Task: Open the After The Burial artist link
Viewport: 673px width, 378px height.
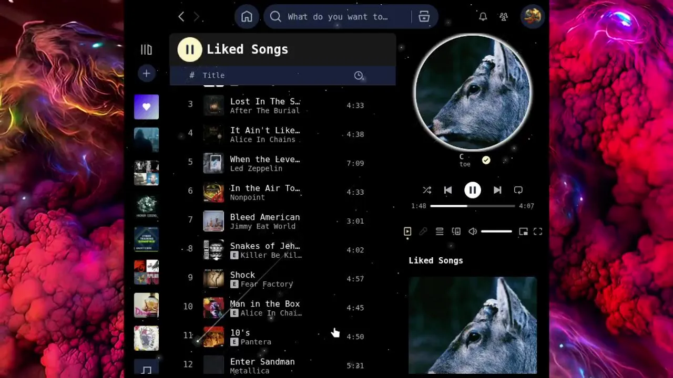Action: coord(265,111)
